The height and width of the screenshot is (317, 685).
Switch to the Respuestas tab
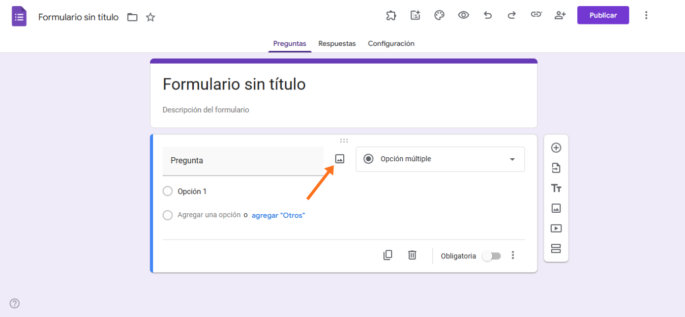click(337, 43)
